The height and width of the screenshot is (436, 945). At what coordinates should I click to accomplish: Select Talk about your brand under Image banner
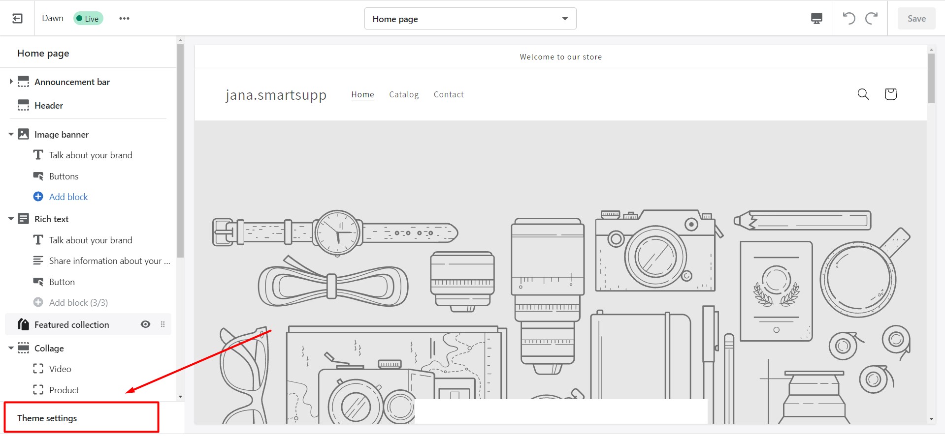click(91, 155)
